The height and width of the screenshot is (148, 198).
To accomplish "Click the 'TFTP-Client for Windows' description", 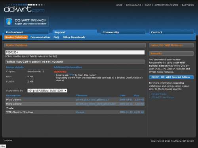I will [20, 112].
